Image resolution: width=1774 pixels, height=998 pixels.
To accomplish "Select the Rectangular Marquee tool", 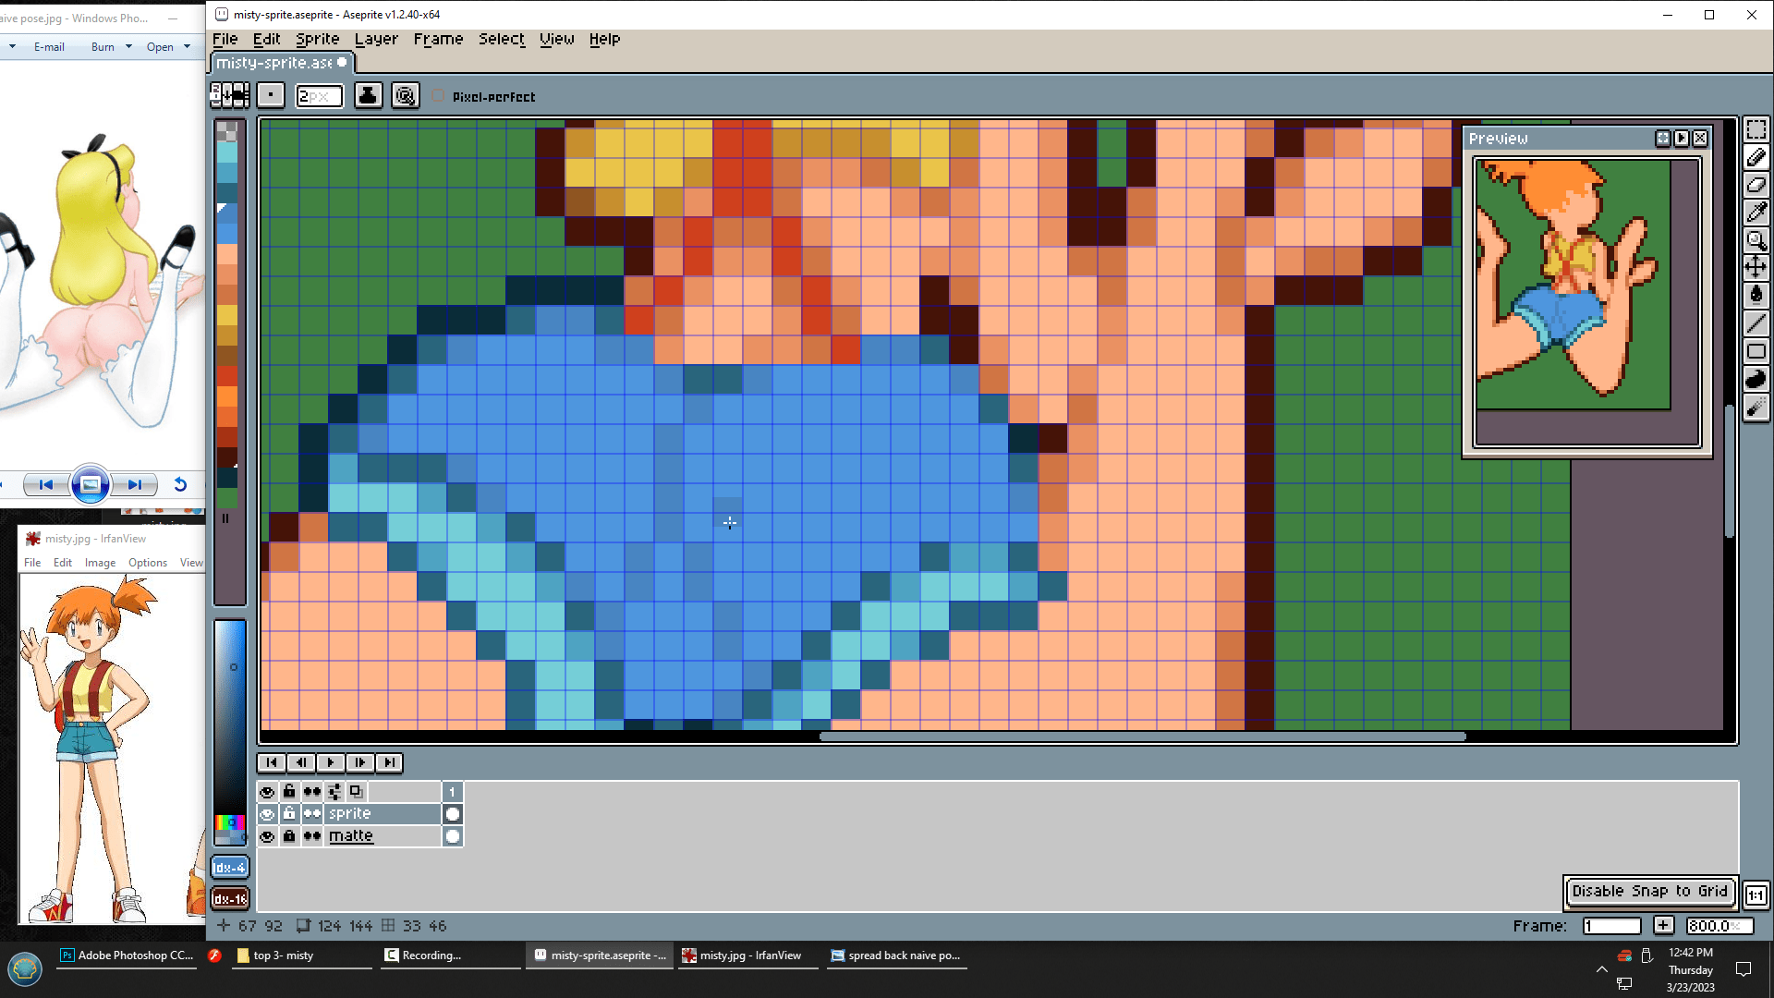I will (x=1756, y=130).
